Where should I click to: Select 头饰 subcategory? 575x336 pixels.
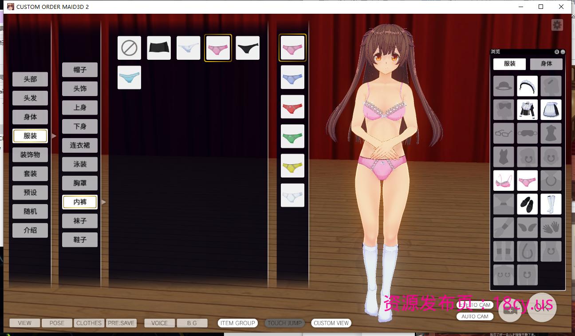[x=80, y=89]
